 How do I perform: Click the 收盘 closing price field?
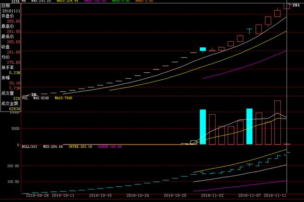pos(6,46)
